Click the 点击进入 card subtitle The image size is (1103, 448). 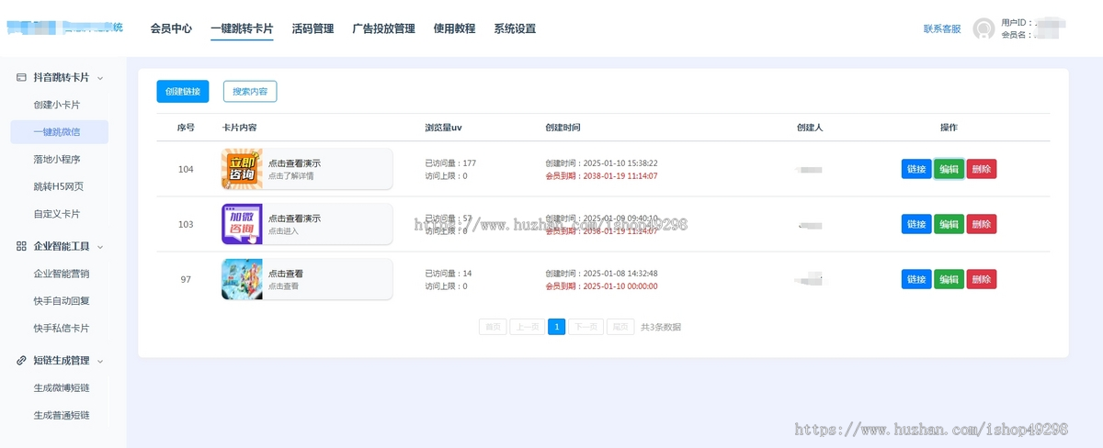click(283, 231)
